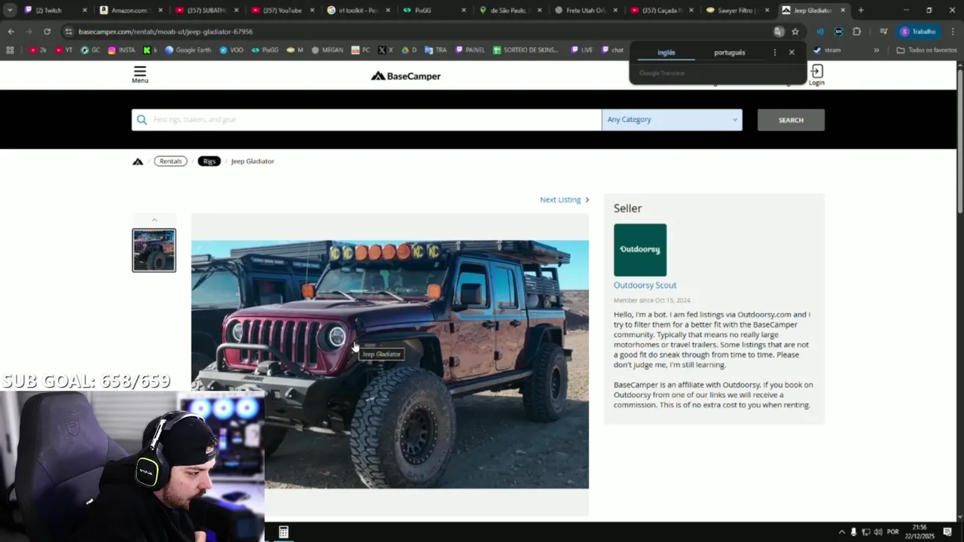Bookmark this page with the star icon
Image resolution: width=964 pixels, height=542 pixels.
tap(795, 32)
